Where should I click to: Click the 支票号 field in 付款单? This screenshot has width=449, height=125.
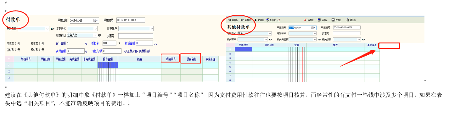click(x=136, y=36)
